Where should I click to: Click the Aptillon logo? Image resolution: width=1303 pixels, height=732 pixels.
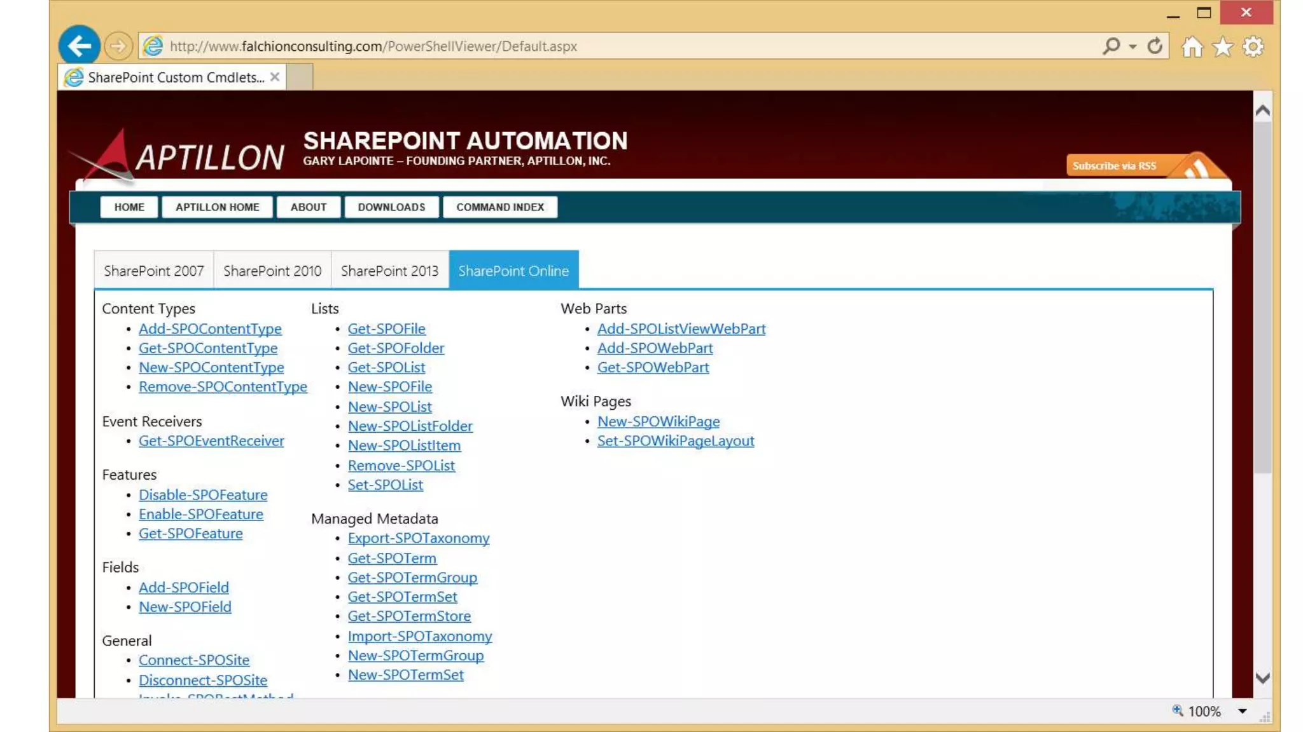tap(177, 156)
